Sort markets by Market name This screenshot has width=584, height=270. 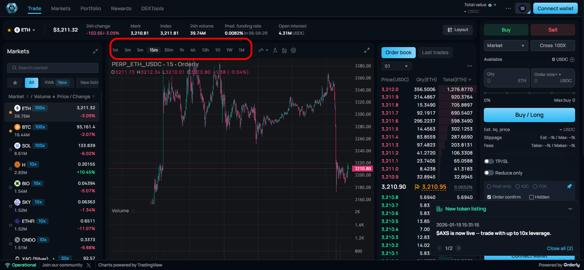click(x=18, y=97)
